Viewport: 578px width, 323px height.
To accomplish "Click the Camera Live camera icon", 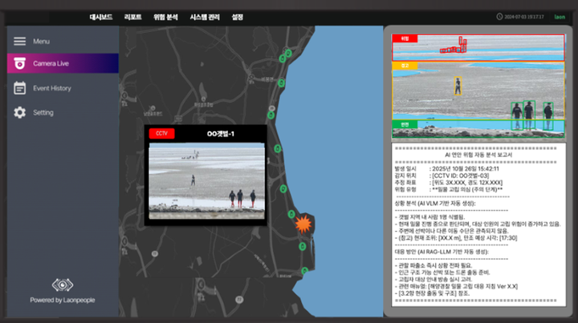I will pos(19,63).
